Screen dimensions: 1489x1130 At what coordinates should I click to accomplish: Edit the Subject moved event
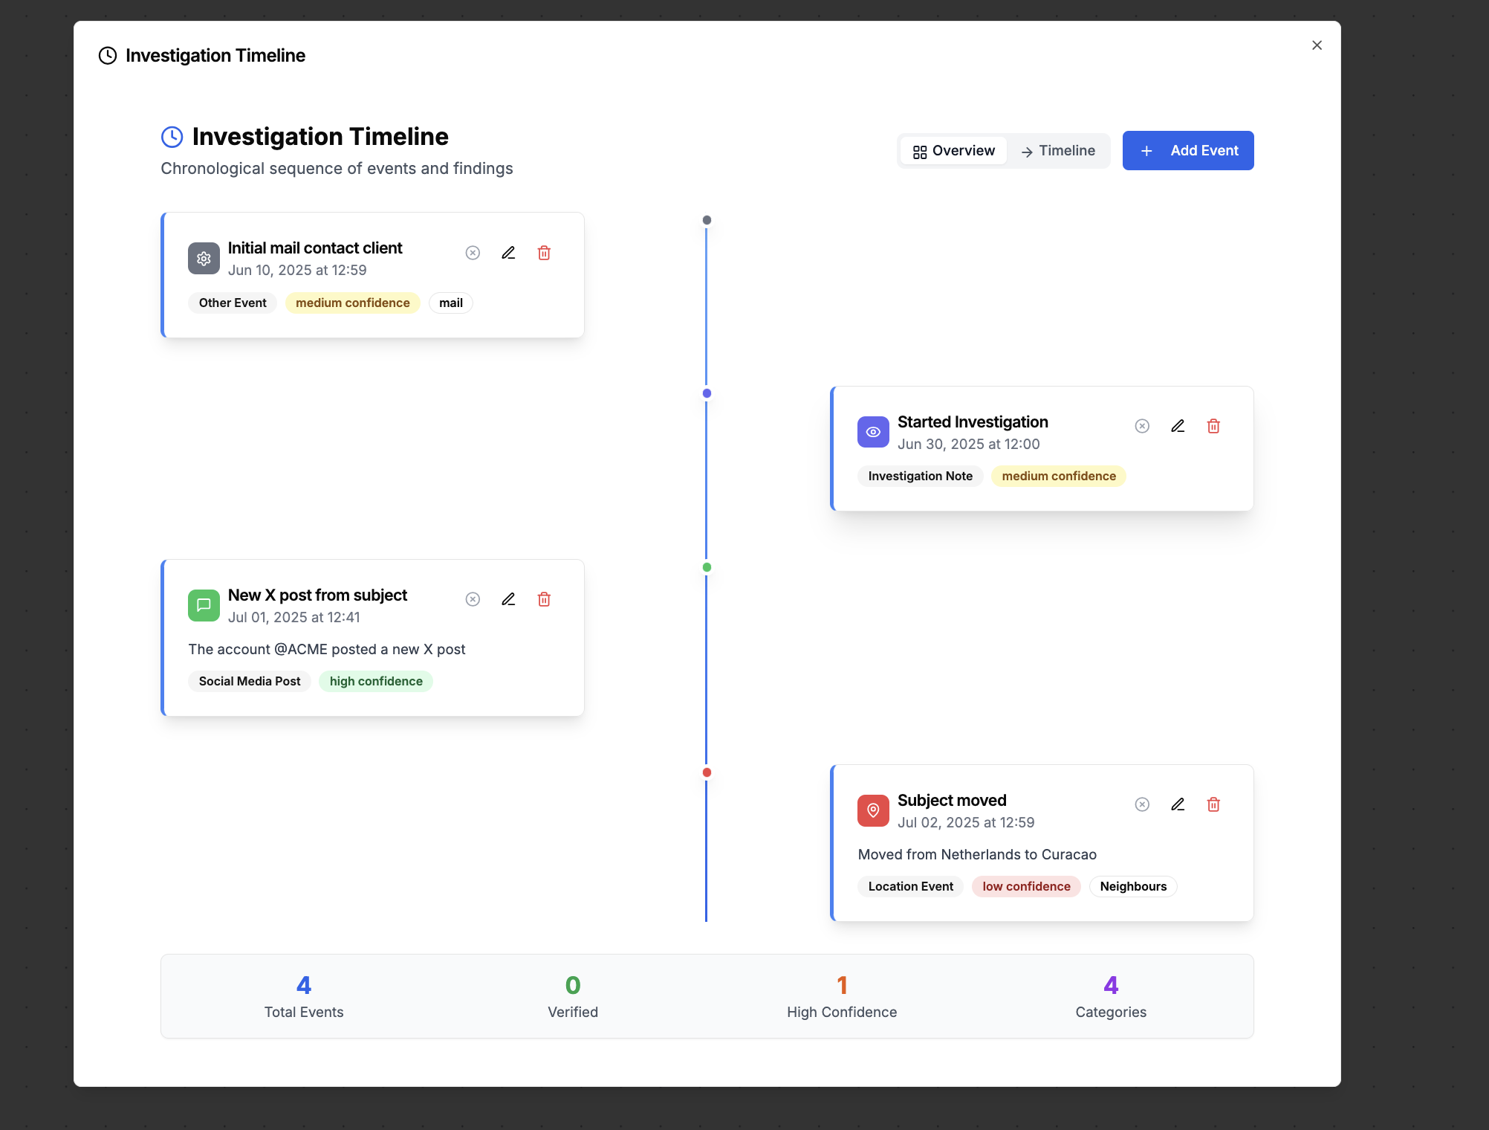(1178, 804)
